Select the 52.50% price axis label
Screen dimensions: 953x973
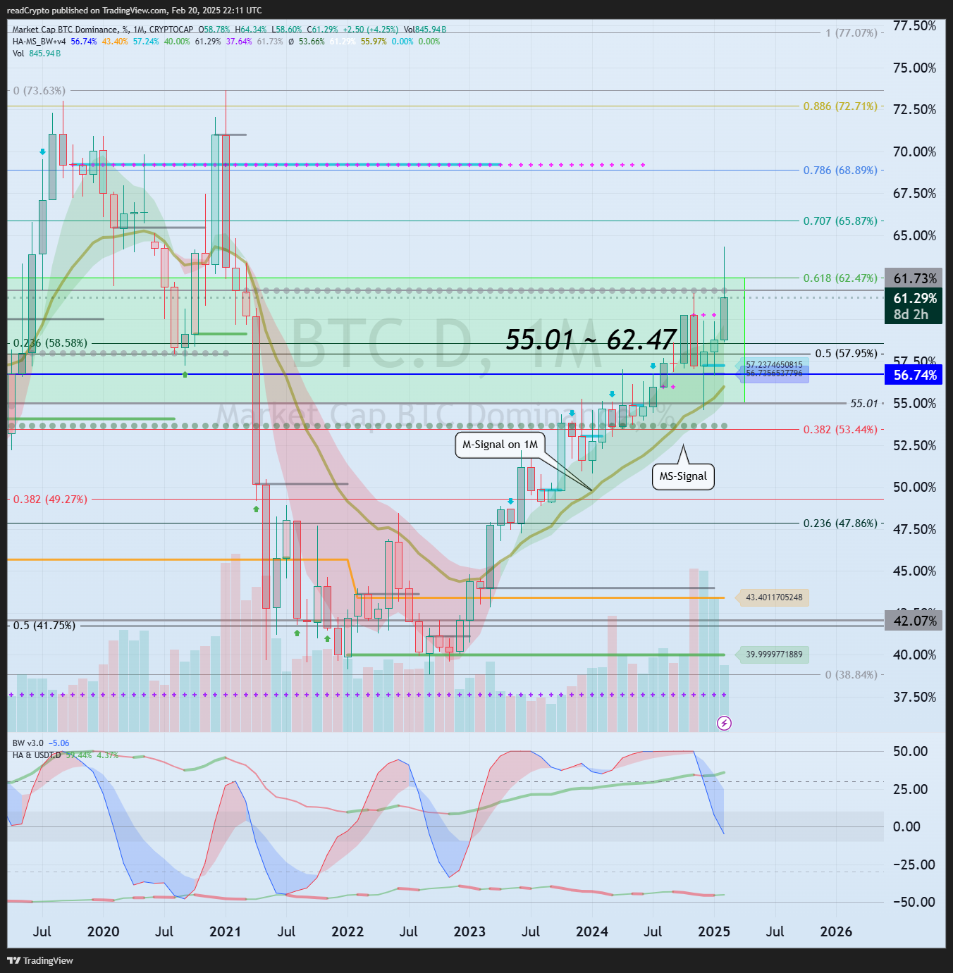pos(914,445)
